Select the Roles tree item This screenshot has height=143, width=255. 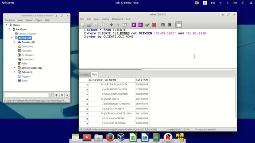[x=24, y=64]
